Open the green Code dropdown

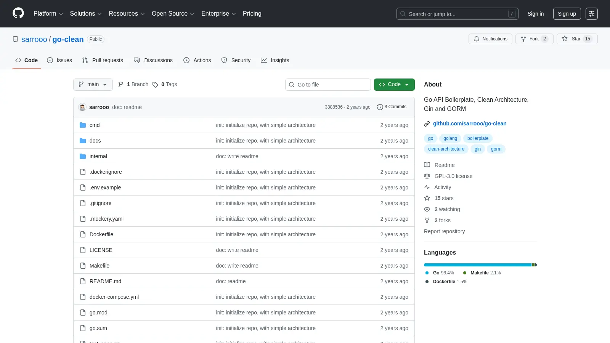(x=394, y=85)
